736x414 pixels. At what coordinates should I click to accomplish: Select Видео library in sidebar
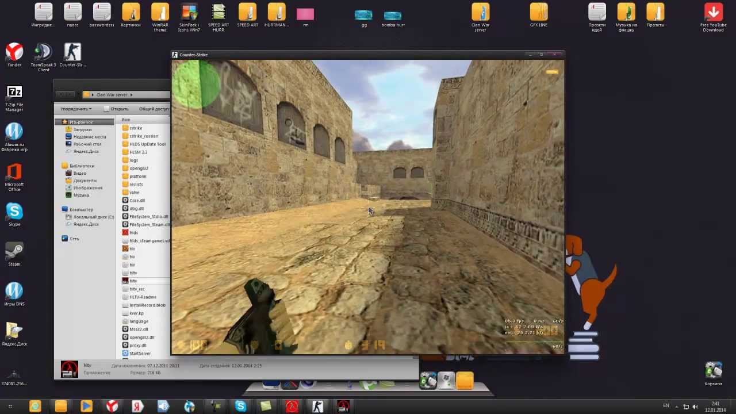(79, 173)
